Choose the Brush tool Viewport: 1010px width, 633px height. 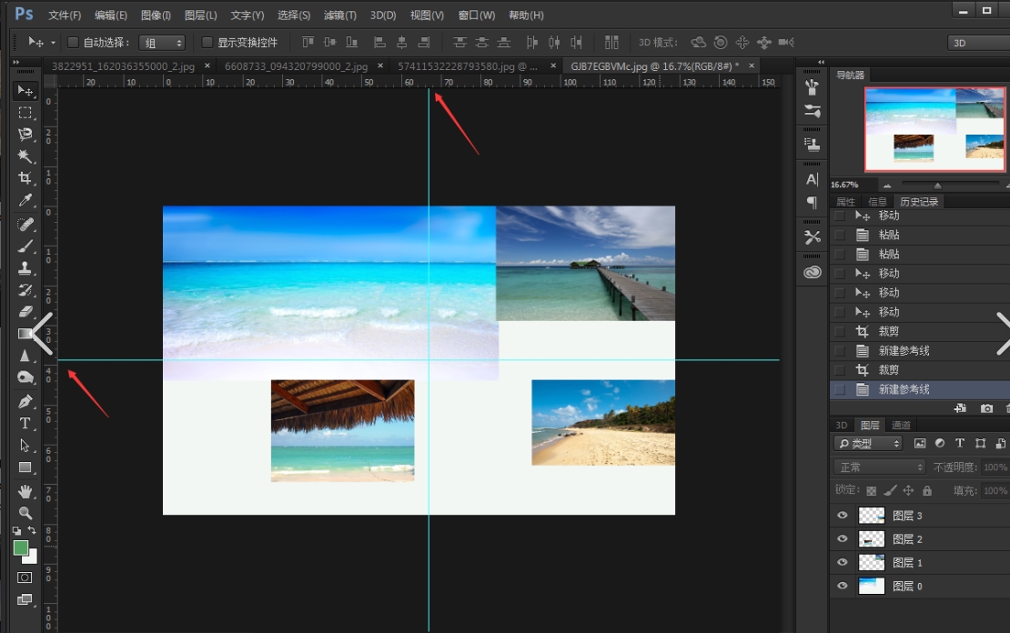coord(25,246)
